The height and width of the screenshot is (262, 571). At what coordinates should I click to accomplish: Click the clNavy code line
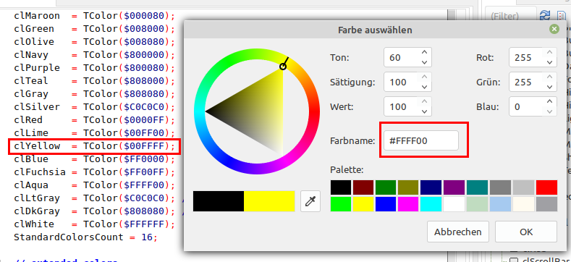(x=94, y=55)
